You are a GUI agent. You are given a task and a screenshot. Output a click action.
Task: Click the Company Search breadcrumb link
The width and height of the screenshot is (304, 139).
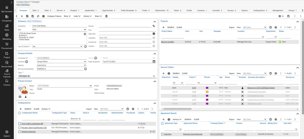pos(23,2)
